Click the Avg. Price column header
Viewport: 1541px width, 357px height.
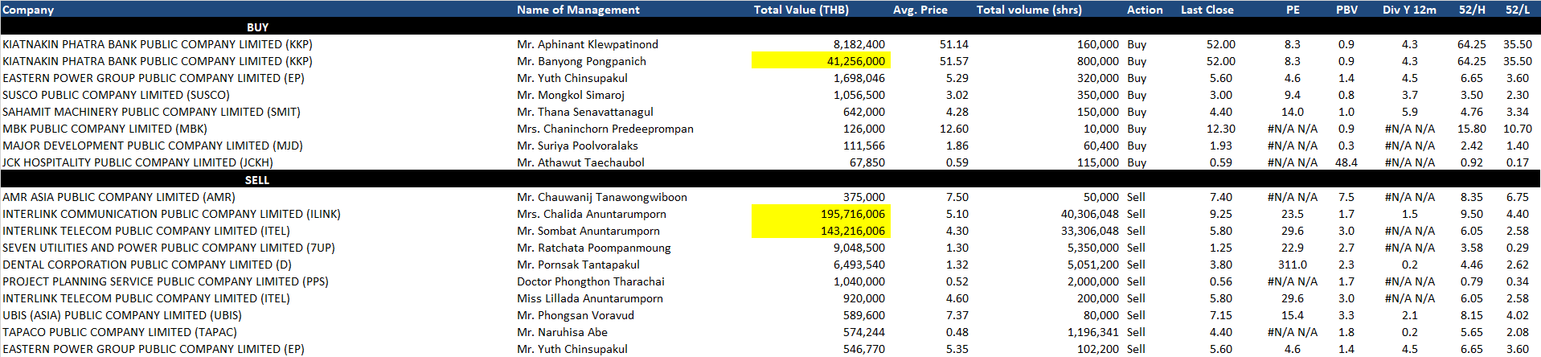(920, 10)
